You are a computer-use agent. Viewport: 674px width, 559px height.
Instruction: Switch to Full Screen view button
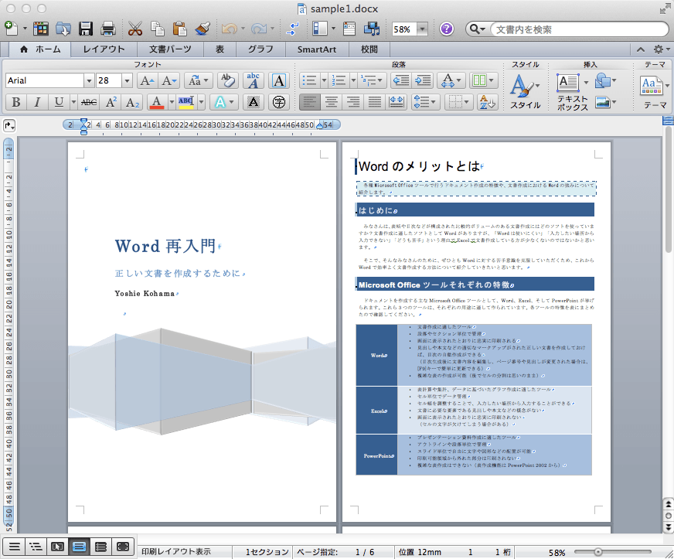(122, 547)
